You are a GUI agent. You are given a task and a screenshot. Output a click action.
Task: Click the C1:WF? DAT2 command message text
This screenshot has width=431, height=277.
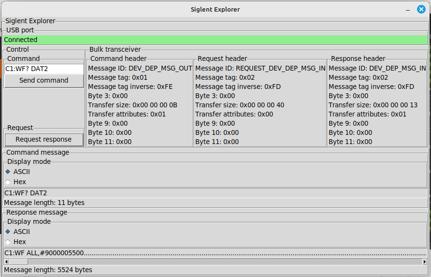click(26, 193)
